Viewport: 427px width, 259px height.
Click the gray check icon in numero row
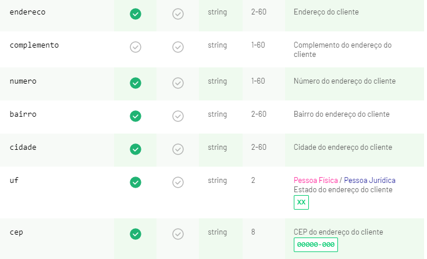(178, 83)
